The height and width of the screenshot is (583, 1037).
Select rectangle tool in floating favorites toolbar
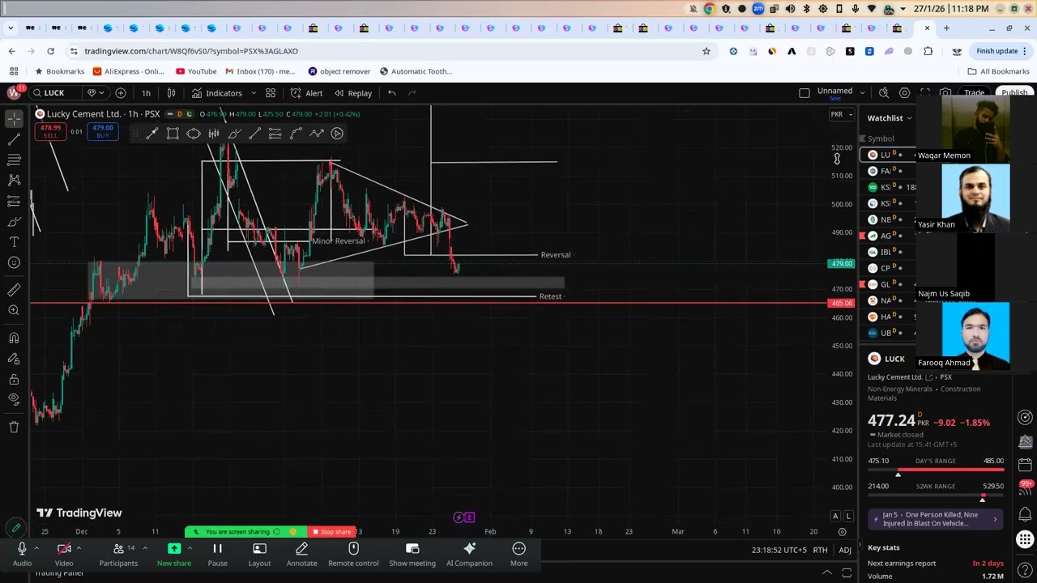pyautogui.click(x=173, y=134)
